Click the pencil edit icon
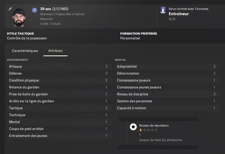Viewport: 225px width, 154px height. 10,9
